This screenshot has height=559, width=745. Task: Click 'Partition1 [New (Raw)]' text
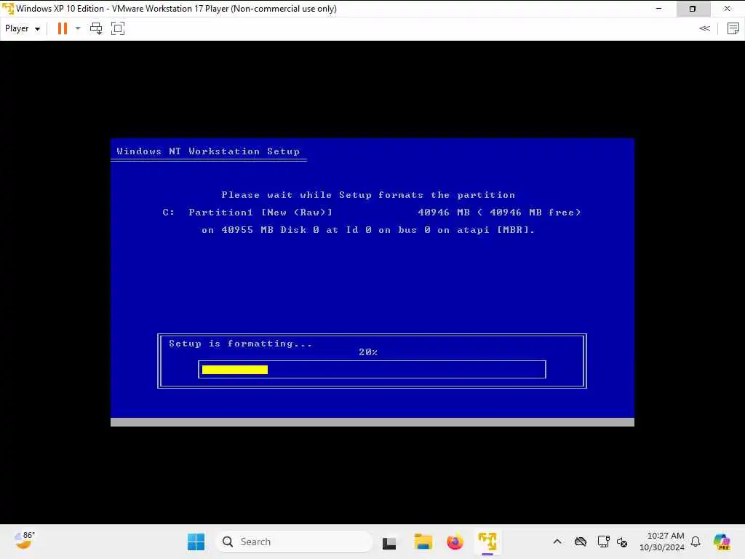[x=260, y=213]
